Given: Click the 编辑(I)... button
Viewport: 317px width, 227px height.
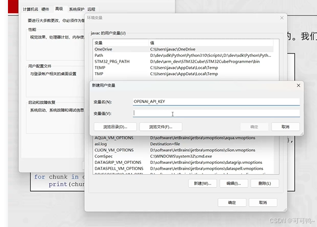Looking at the screenshot, I should click(x=233, y=184).
